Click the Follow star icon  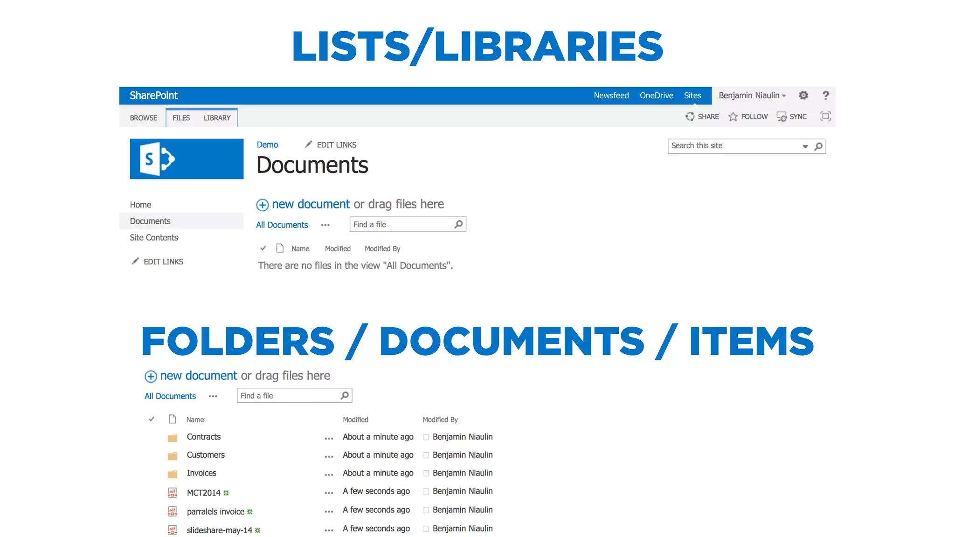pyautogui.click(x=733, y=117)
